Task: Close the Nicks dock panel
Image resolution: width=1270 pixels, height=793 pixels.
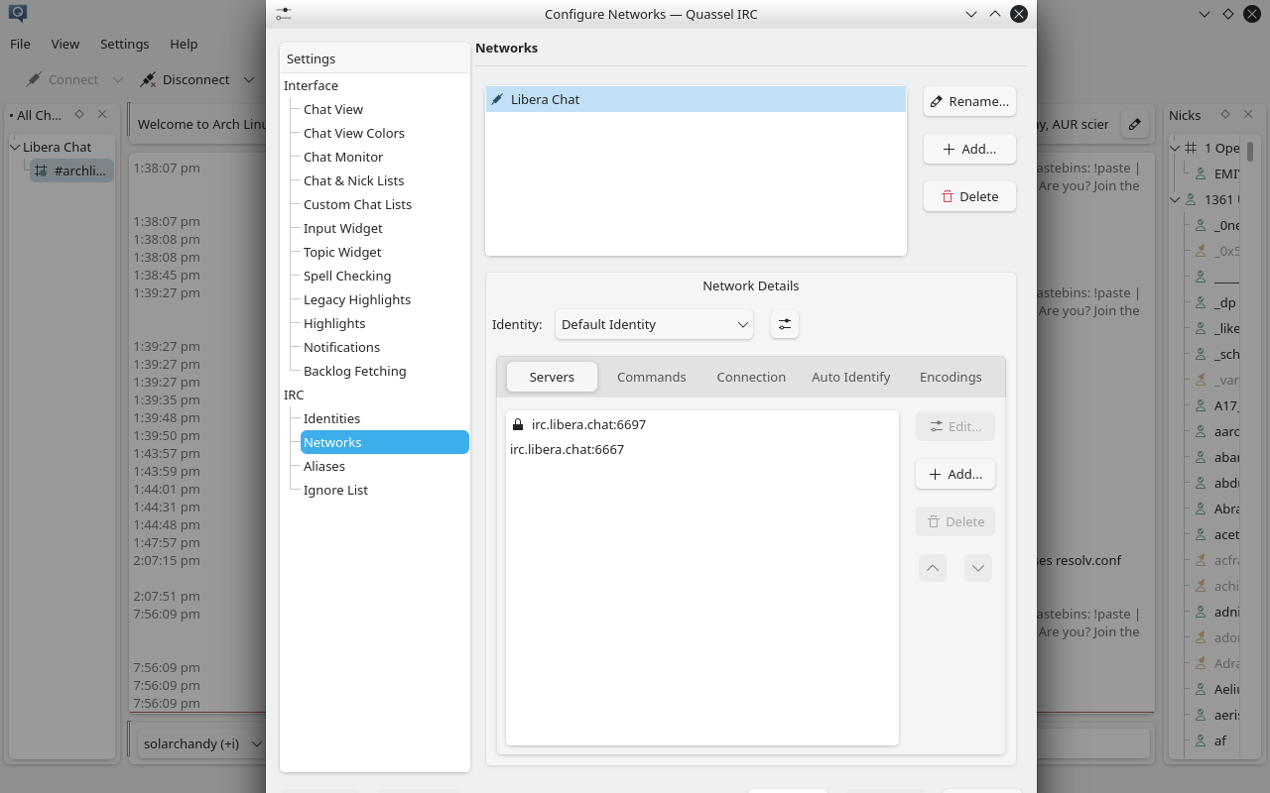Action: click(1249, 114)
